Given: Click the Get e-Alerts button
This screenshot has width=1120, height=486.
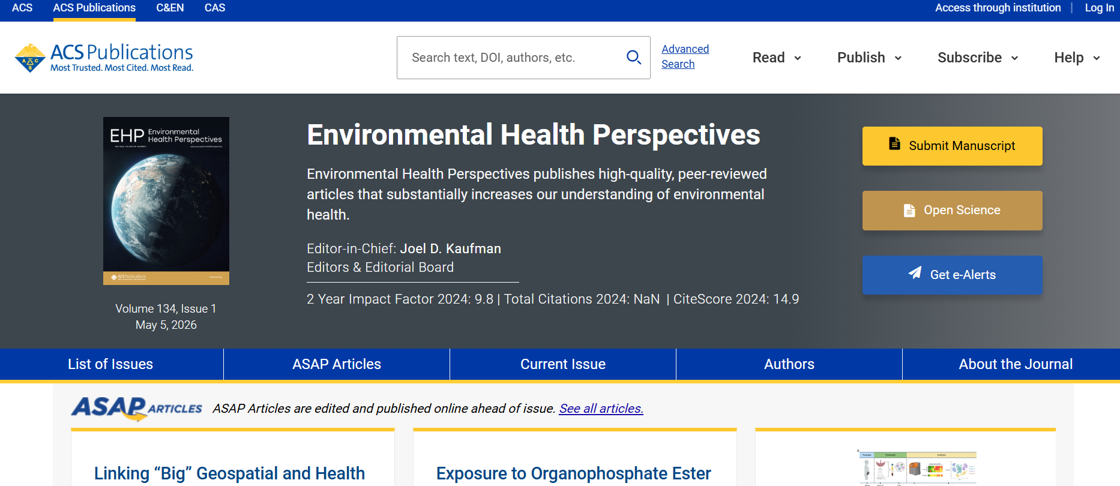Looking at the screenshot, I should pos(953,275).
